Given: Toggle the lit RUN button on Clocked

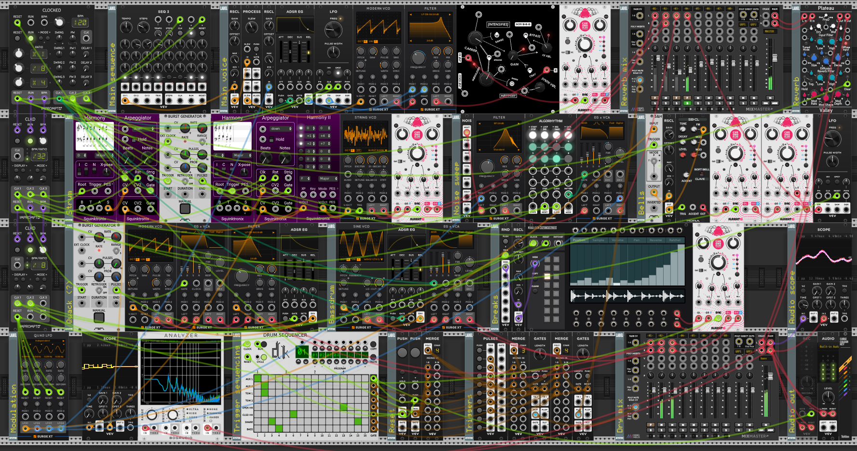Looking at the screenshot, I should coord(30,38).
